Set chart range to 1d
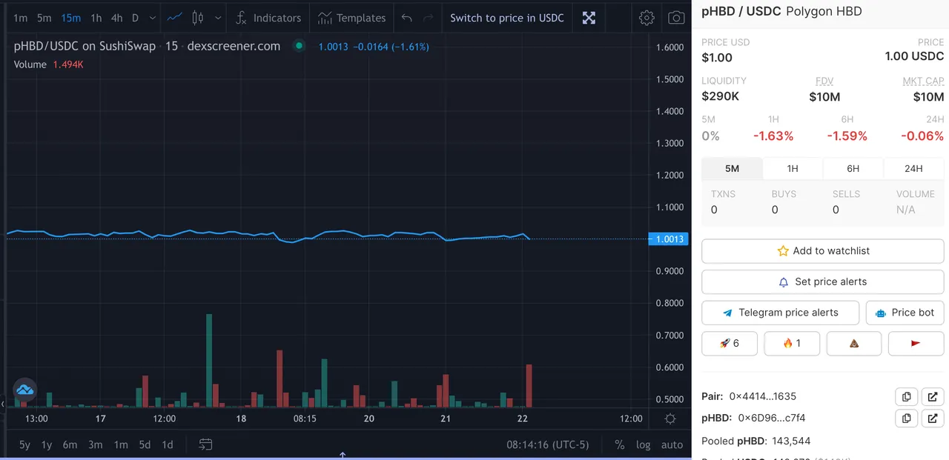 tap(168, 444)
